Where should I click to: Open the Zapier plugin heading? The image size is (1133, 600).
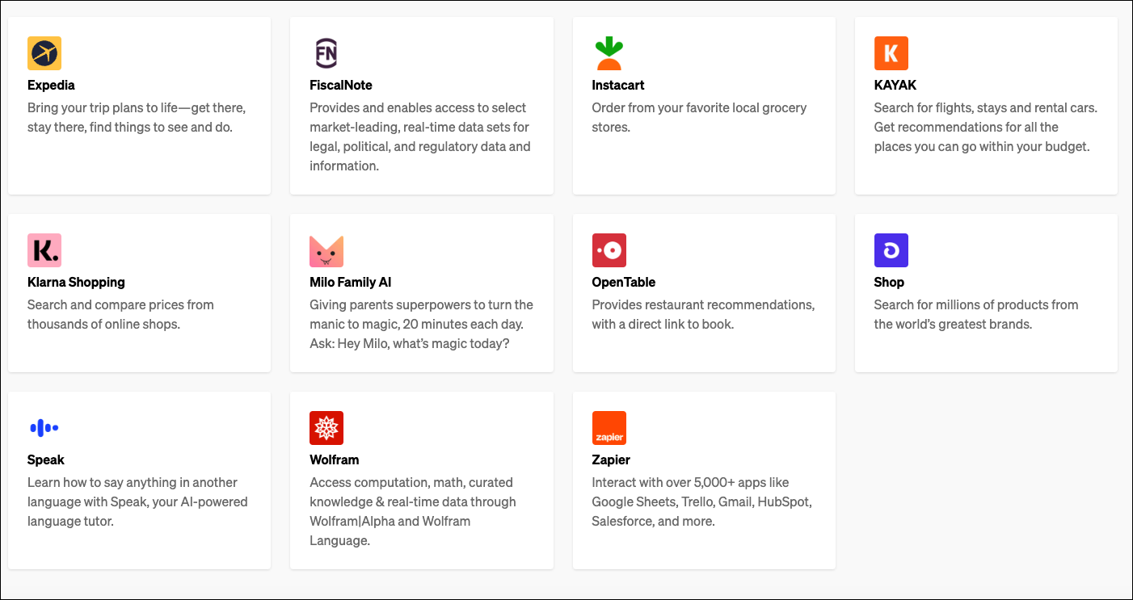(x=611, y=460)
